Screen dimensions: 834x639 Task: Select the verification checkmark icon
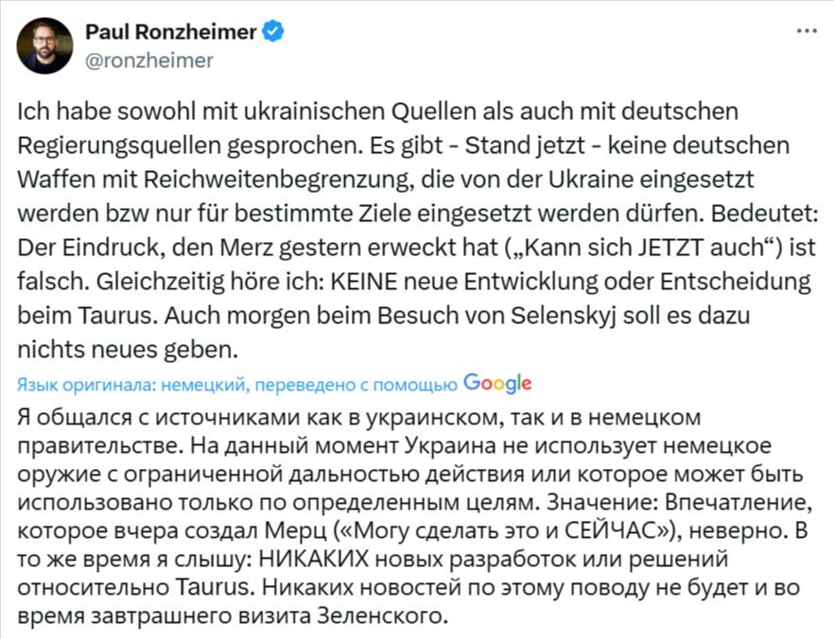coord(273,31)
